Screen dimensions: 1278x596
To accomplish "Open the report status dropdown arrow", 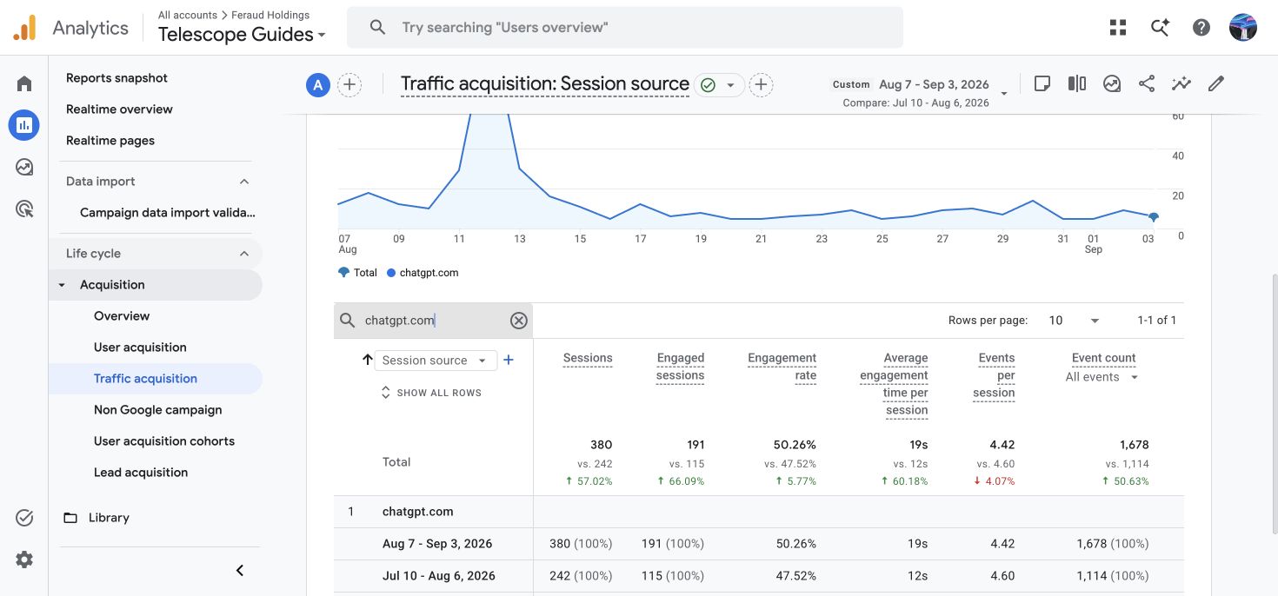I will tap(730, 85).
